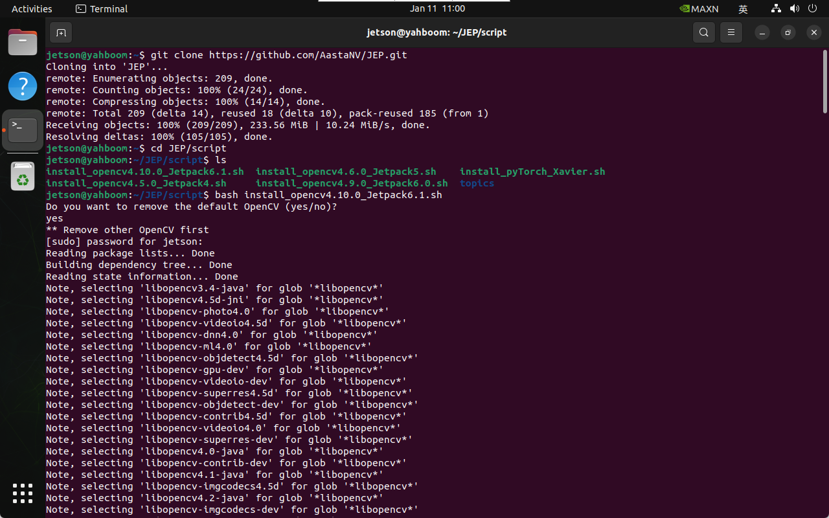Switch input method via 英 indicator
The height and width of the screenshot is (518, 829).
pos(743,8)
